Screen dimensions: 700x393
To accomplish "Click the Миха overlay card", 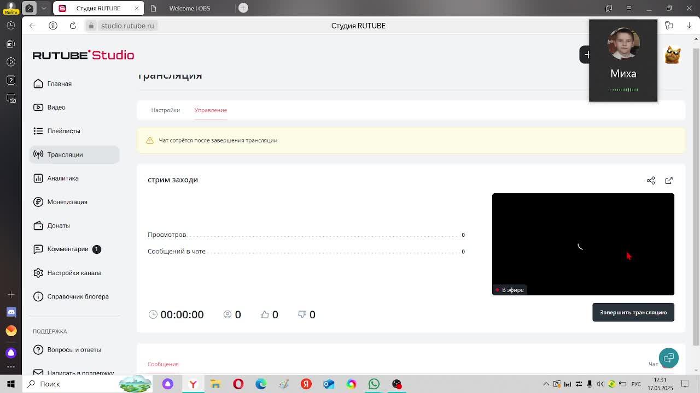I will (x=623, y=61).
